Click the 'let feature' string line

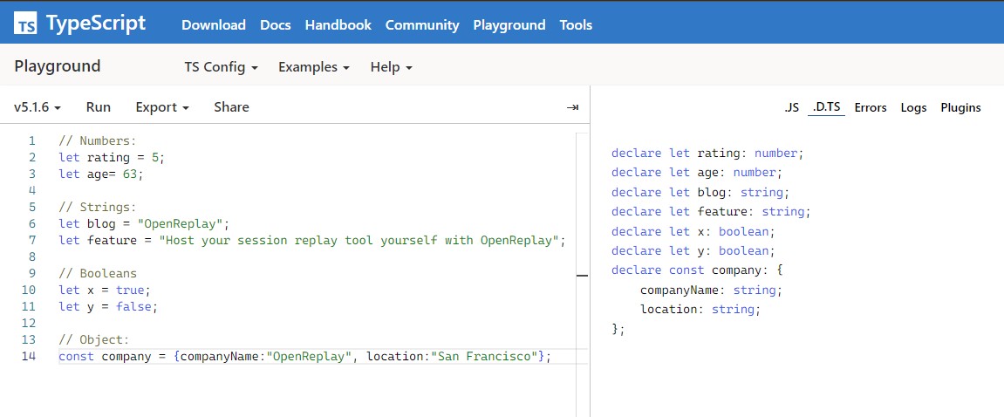click(x=312, y=240)
